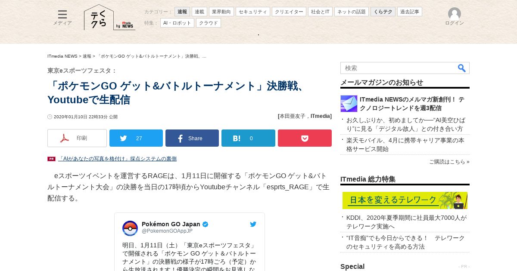Open the AI・ロボット feature tag
The image size is (517, 271).
coord(177,23)
